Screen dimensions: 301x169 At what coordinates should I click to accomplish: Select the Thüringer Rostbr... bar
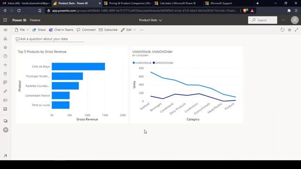tap(67, 76)
